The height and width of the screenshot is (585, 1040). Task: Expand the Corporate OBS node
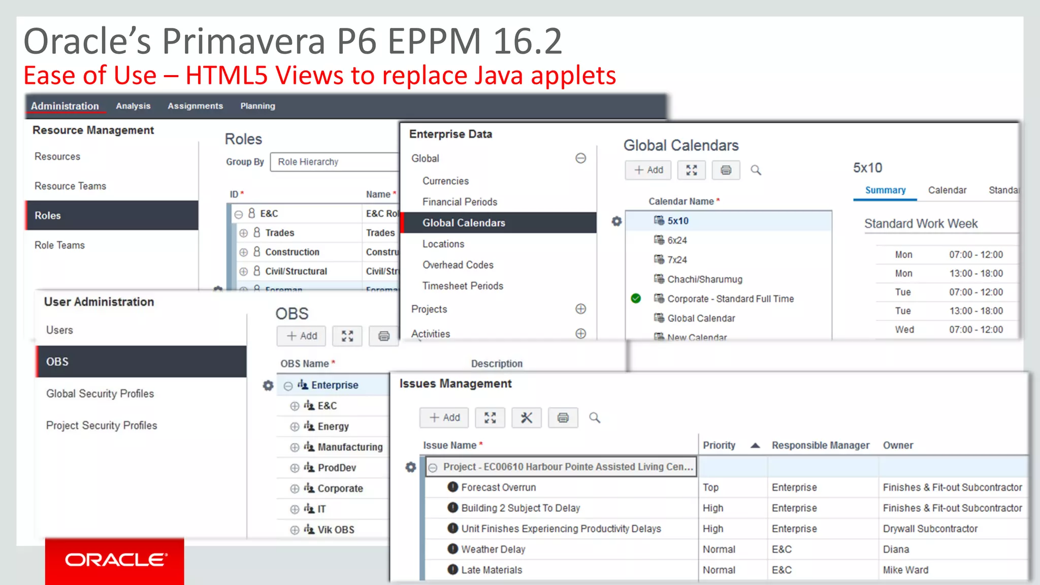coord(295,489)
